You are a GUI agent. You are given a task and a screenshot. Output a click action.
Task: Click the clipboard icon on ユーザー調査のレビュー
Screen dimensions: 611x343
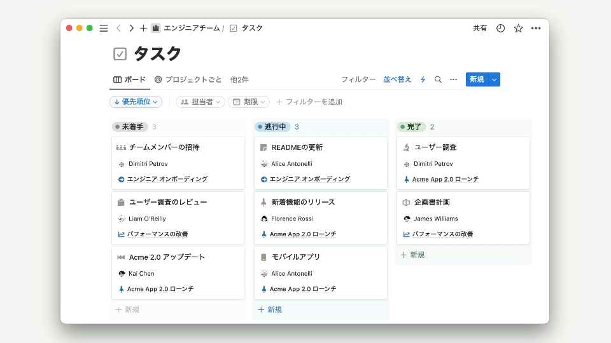(x=121, y=202)
